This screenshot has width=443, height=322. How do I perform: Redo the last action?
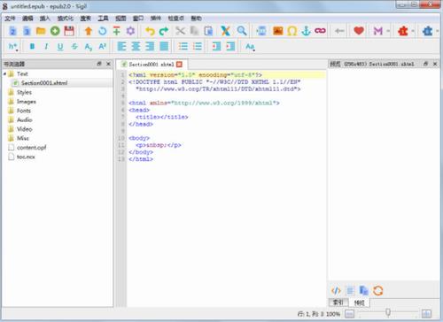[164, 31]
